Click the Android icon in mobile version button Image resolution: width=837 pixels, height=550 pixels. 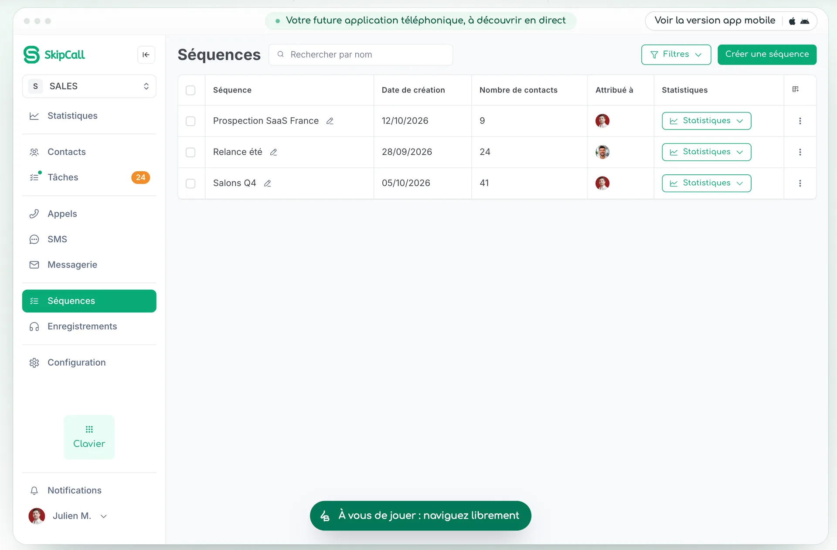805,21
